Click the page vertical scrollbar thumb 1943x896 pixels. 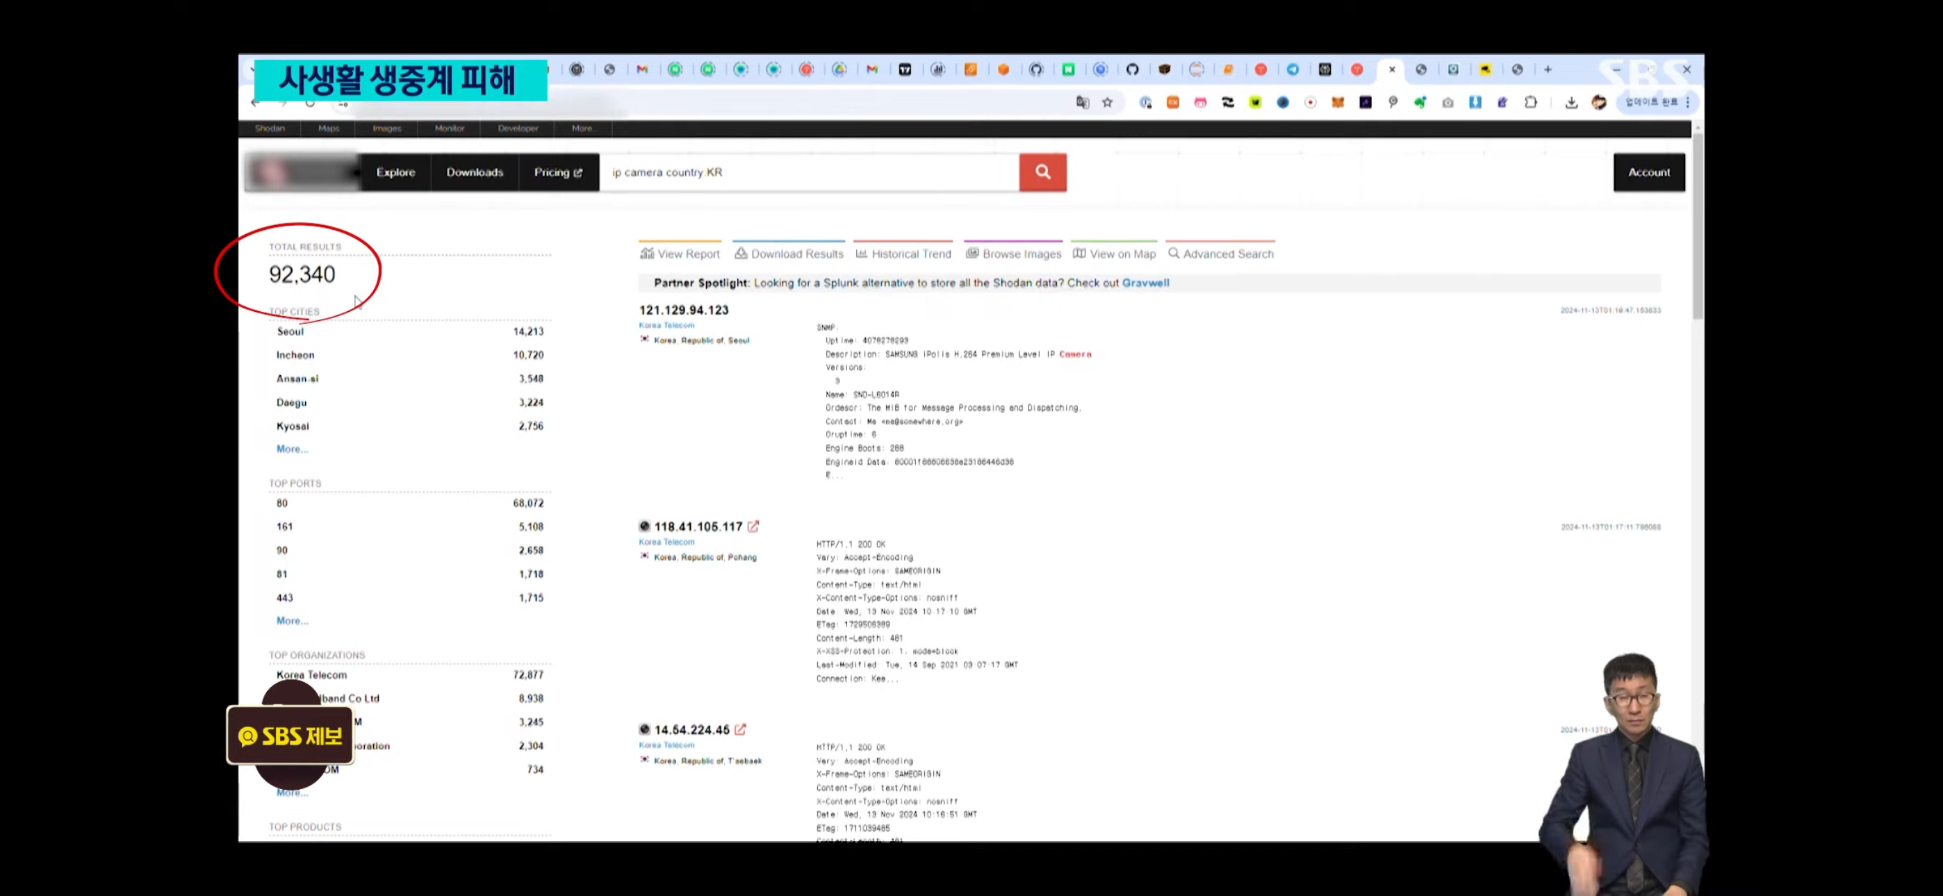(x=1697, y=226)
